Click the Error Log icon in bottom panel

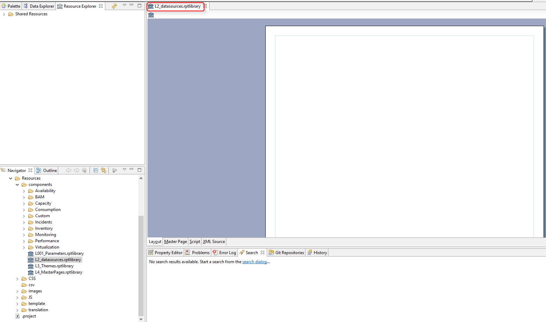point(214,252)
